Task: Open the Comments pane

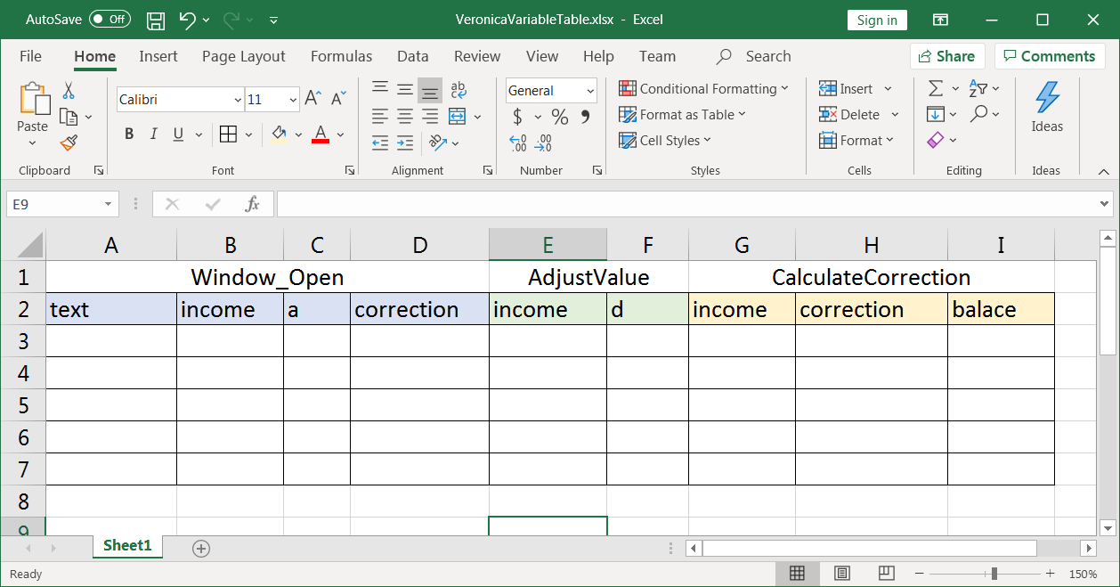Action: [x=1050, y=56]
